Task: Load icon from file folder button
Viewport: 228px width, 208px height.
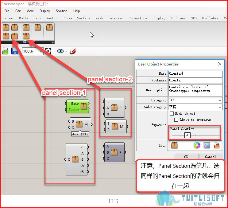Action: point(217,145)
